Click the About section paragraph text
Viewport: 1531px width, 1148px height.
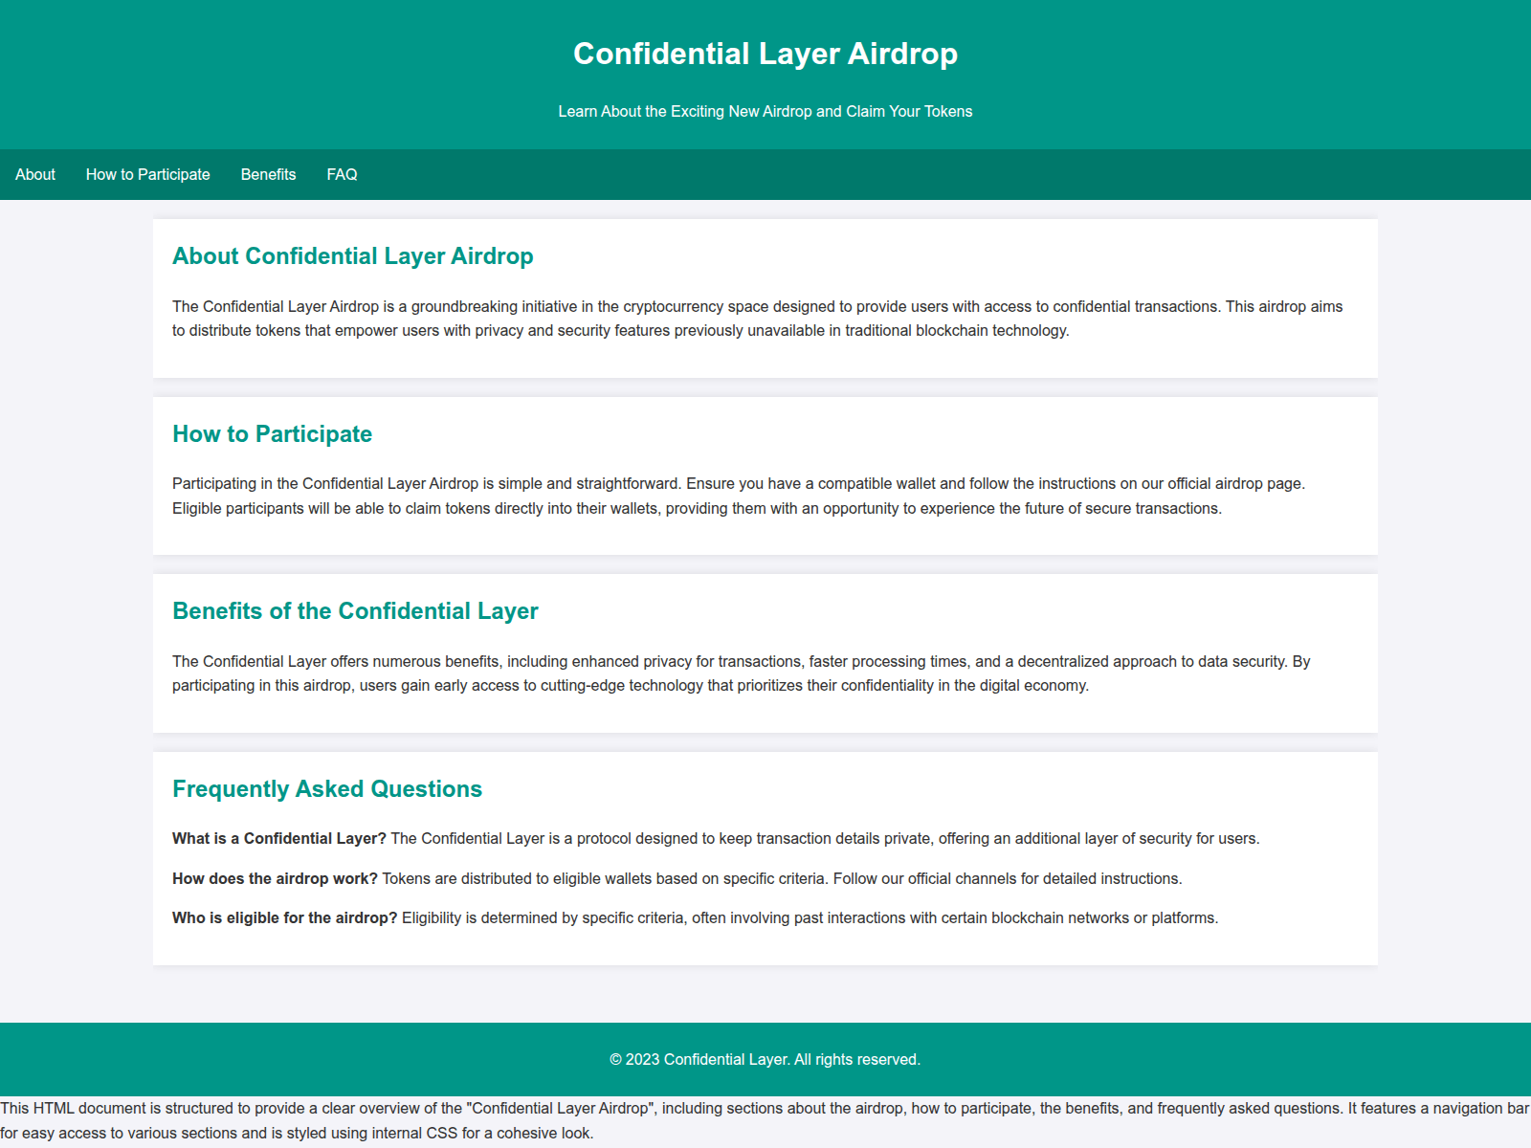[756, 319]
